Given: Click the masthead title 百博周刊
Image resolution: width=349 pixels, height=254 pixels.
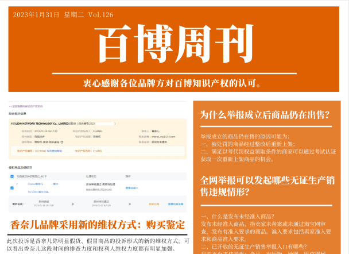Looking at the screenshot, I should click(x=174, y=44).
